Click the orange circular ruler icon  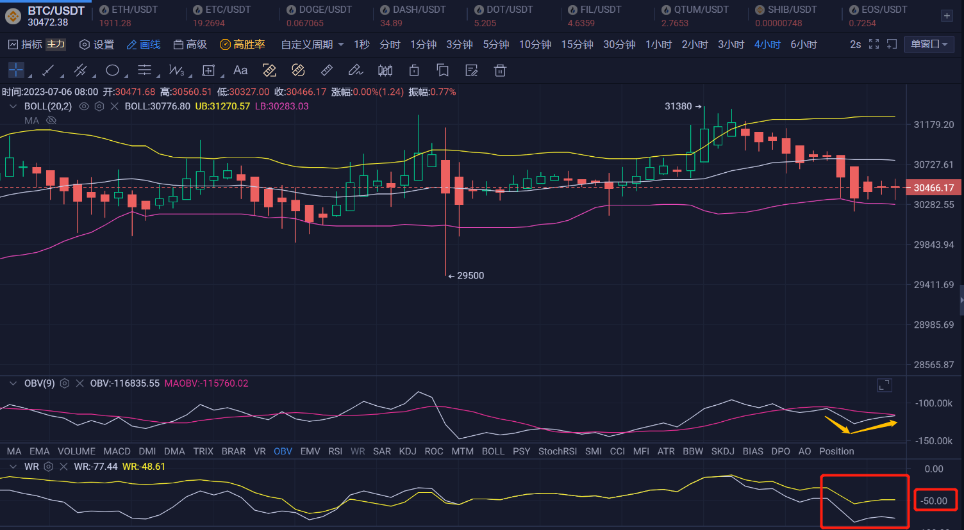298,70
